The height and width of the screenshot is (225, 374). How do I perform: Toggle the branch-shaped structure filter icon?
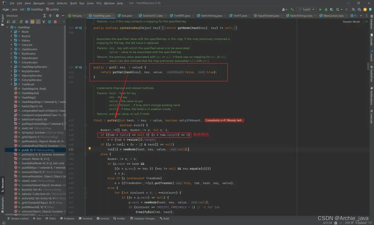[44, 22]
